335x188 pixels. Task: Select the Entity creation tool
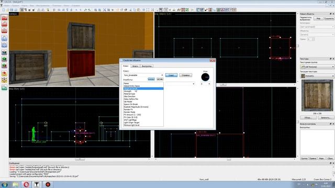(4, 38)
